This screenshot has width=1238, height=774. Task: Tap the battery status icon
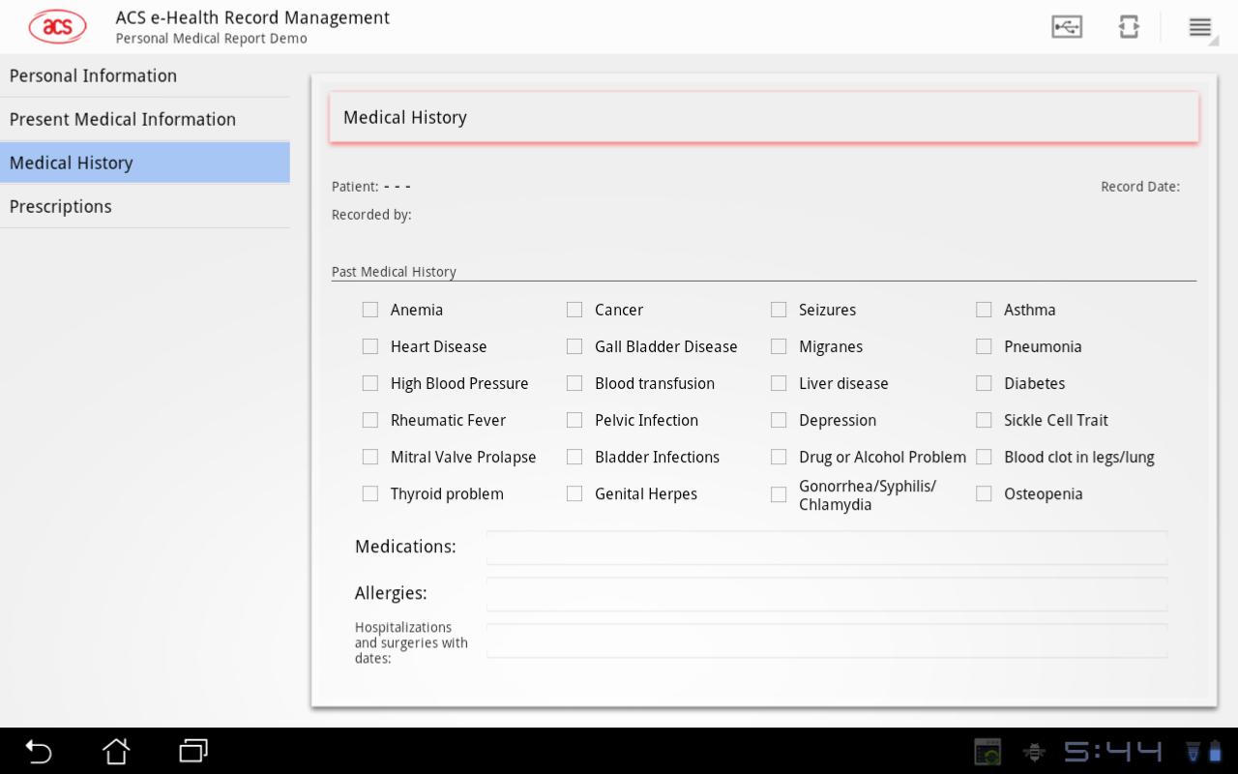click(x=1215, y=752)
